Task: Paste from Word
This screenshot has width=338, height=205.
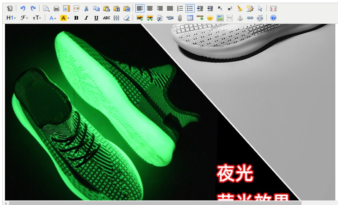Action: point(127,8)
